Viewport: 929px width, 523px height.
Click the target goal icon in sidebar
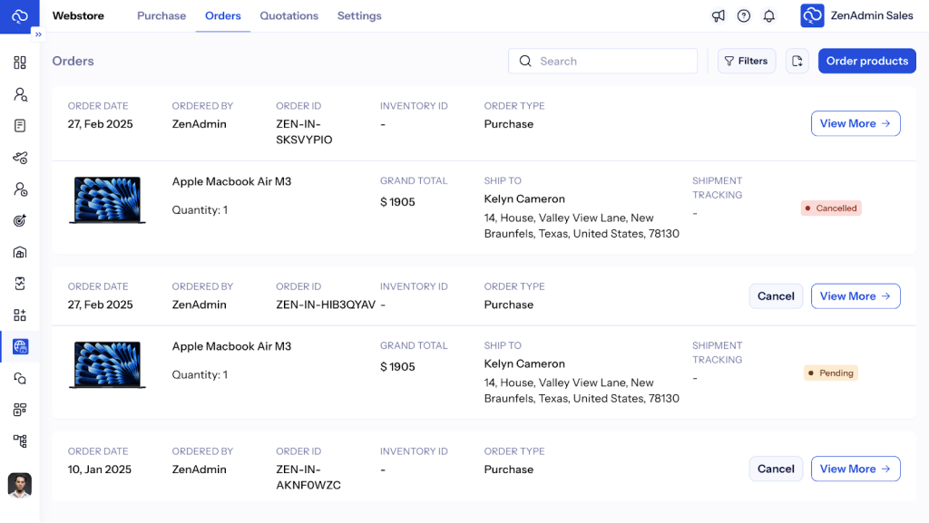click(x=20, y=220)
